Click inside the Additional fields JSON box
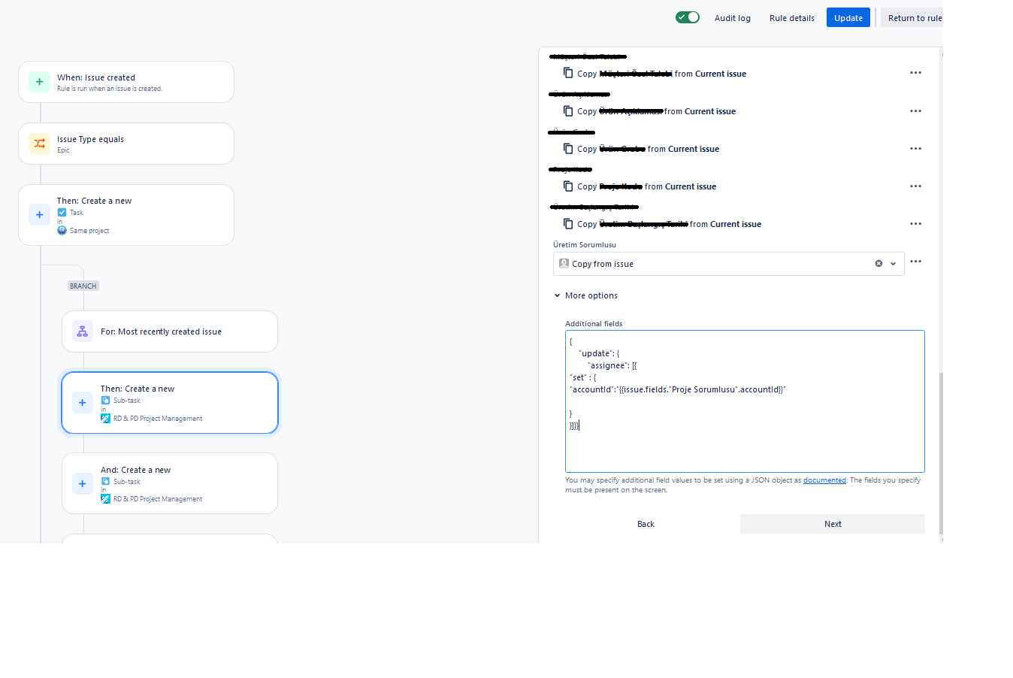Viewport: 1013px width, 678px height. [x=745, y=401]
